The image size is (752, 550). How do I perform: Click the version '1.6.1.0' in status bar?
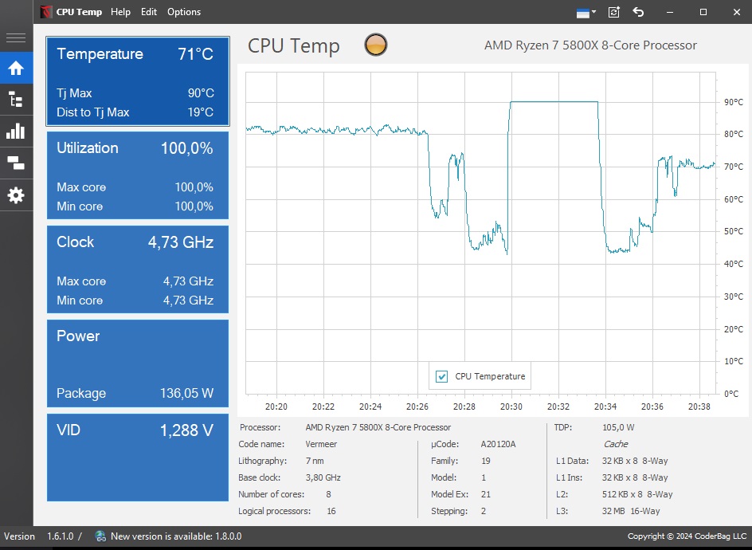61,536
